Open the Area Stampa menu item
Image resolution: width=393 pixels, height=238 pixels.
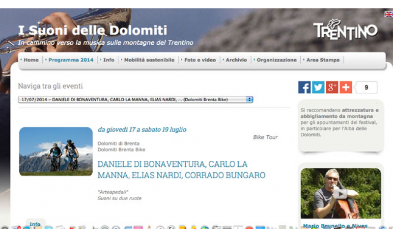pyautogui.click(x=323, y=60)
